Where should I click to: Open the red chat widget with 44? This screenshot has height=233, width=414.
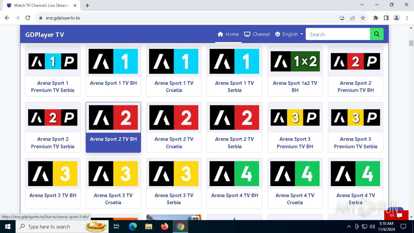(x=396, y=215)
